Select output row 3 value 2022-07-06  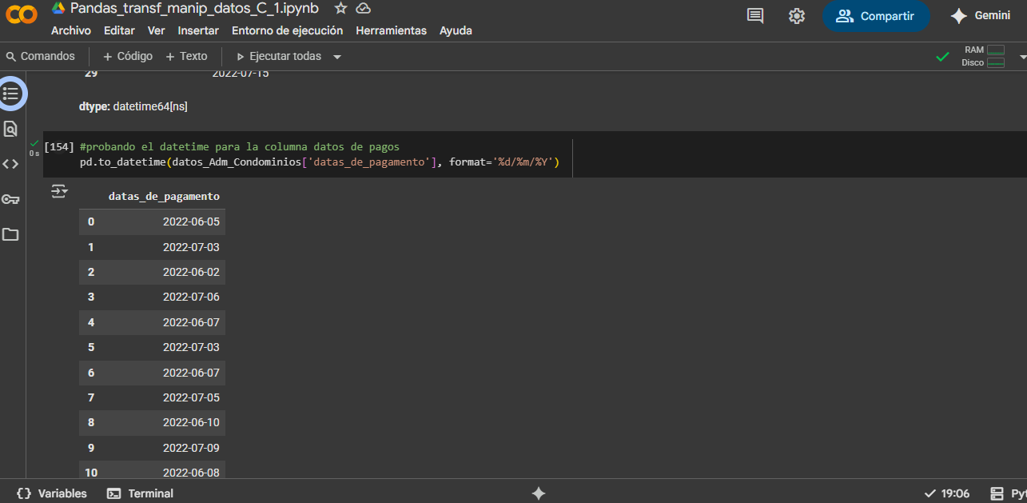[191, 297]
